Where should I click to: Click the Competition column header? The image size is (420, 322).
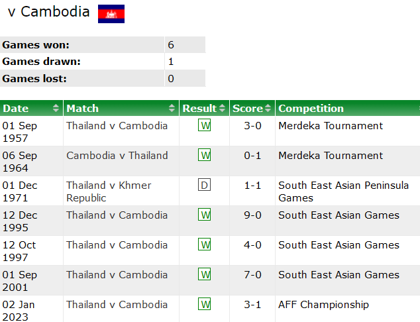coord(311,109)
